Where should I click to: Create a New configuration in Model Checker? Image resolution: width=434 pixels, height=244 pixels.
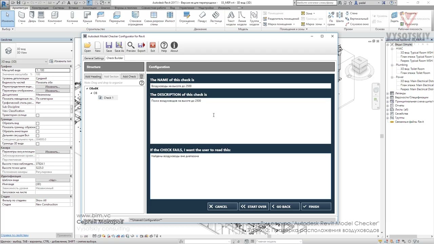[98, 47]
